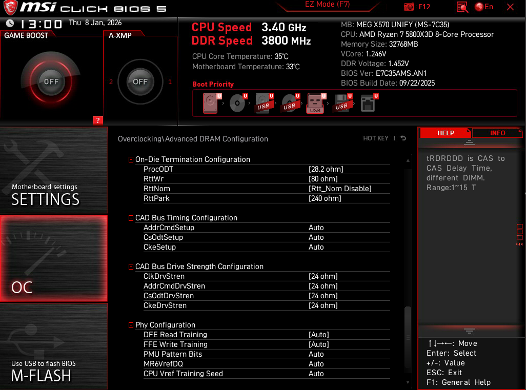Screen dimensions: 526x390
Task: Open M-FLASH BIOS flashing menu
Action: click(x=54, y=346)
